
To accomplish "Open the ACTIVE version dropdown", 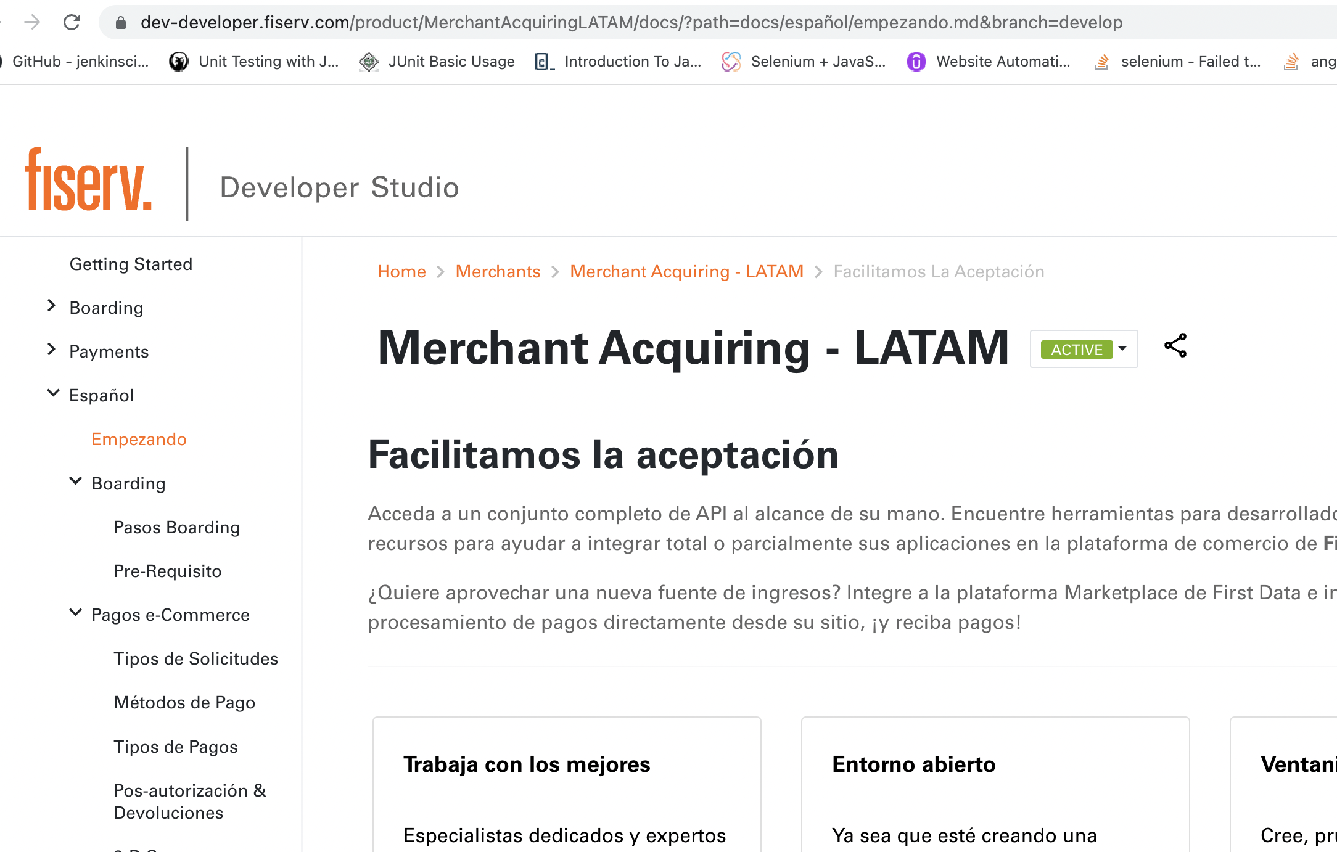I will coord(1084,349).
